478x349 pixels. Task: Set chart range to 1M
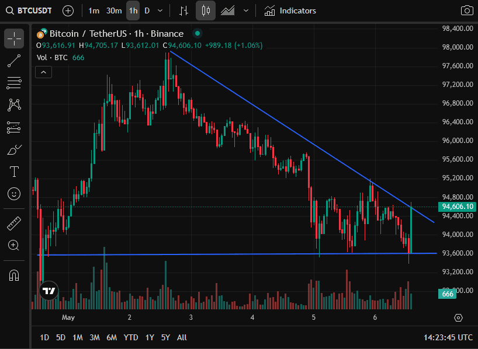point(78,337)
